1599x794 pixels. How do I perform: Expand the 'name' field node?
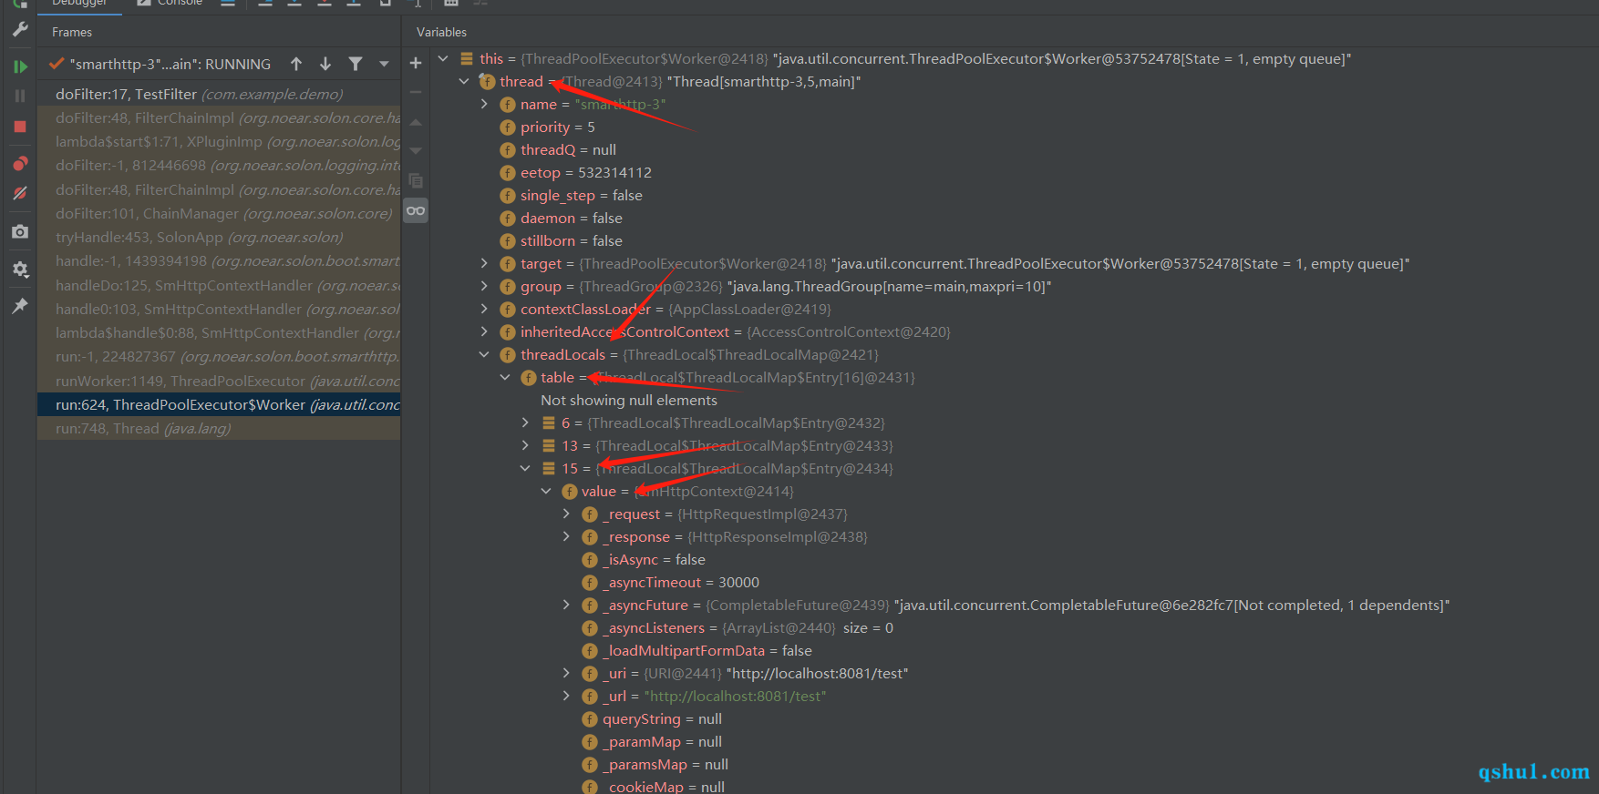[x=484, y=104]
